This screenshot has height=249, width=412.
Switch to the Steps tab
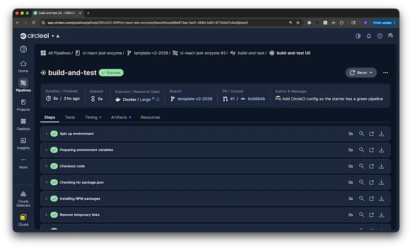(x=49, y=117)
